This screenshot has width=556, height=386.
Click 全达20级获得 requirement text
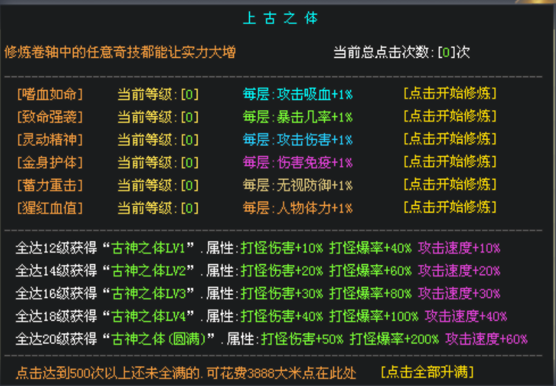point(56,339)
